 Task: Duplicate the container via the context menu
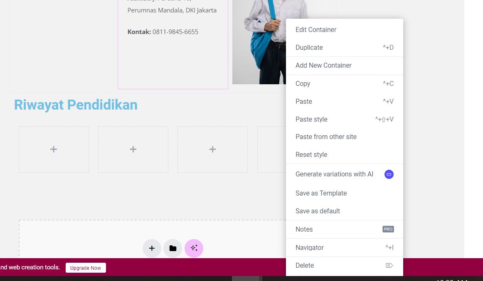pos(309,47)
